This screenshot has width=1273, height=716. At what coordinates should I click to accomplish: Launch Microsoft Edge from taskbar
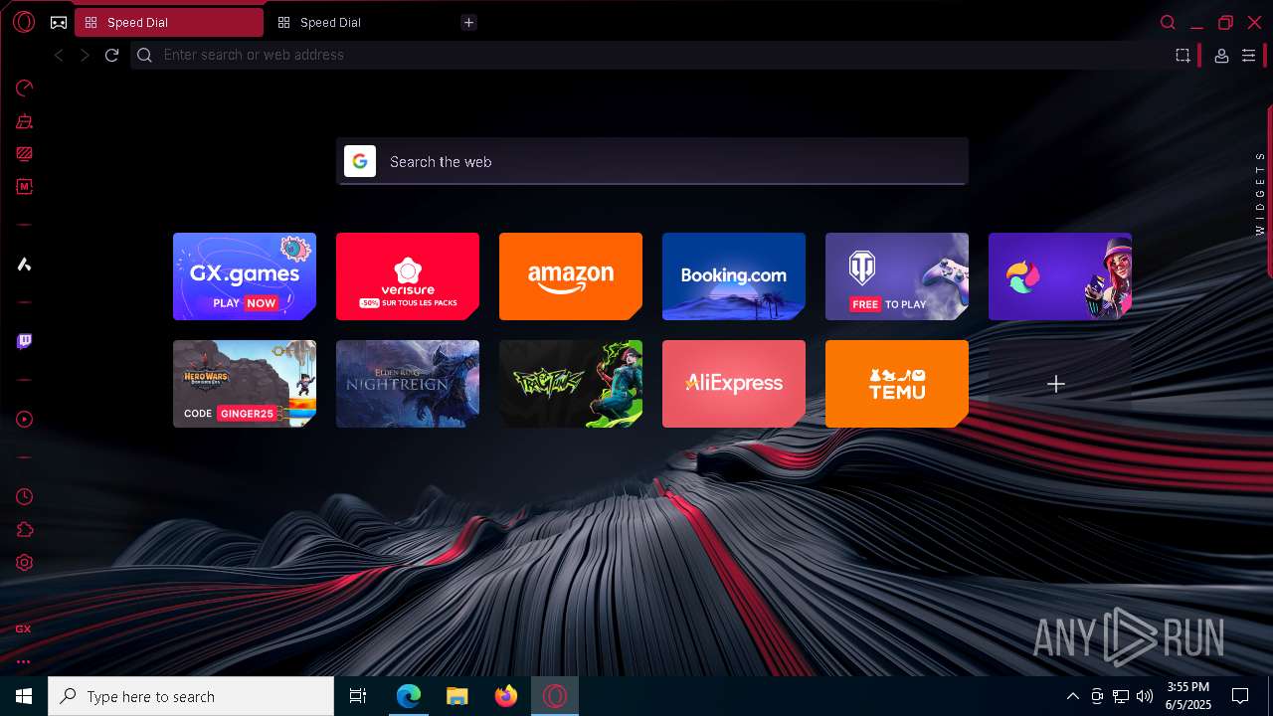(x=409, y=696)
